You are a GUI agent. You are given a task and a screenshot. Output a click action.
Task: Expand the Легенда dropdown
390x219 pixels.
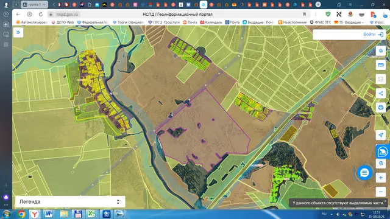pyautogui.click(x=70, y=201)
